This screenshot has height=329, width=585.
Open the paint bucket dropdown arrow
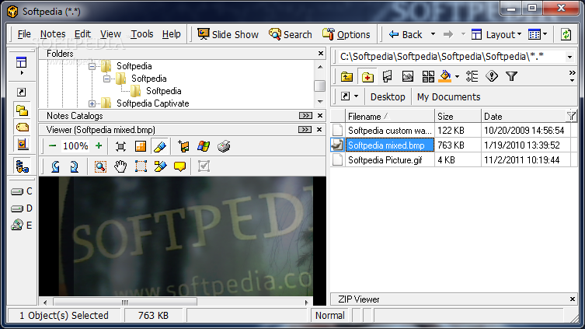(457, 76)
